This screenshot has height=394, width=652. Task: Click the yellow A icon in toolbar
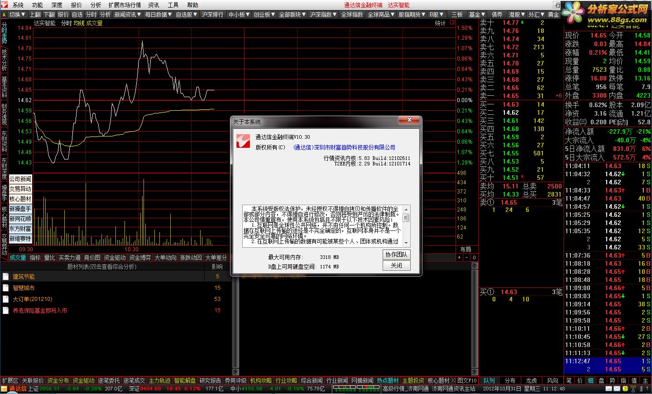tap(4, 14)
